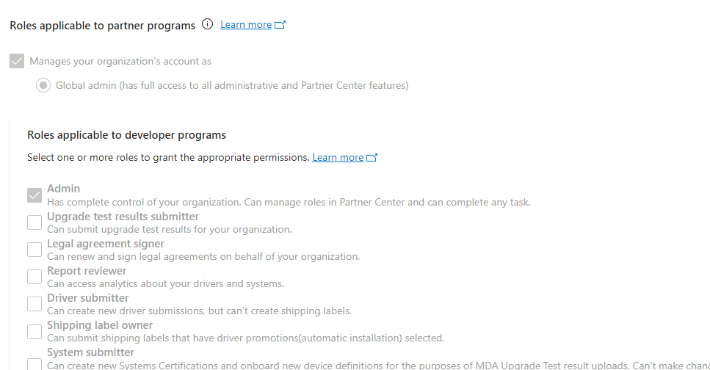Enable the System submitter checkbox
Viewport: 710px width, 370px height.
[35, 364]
